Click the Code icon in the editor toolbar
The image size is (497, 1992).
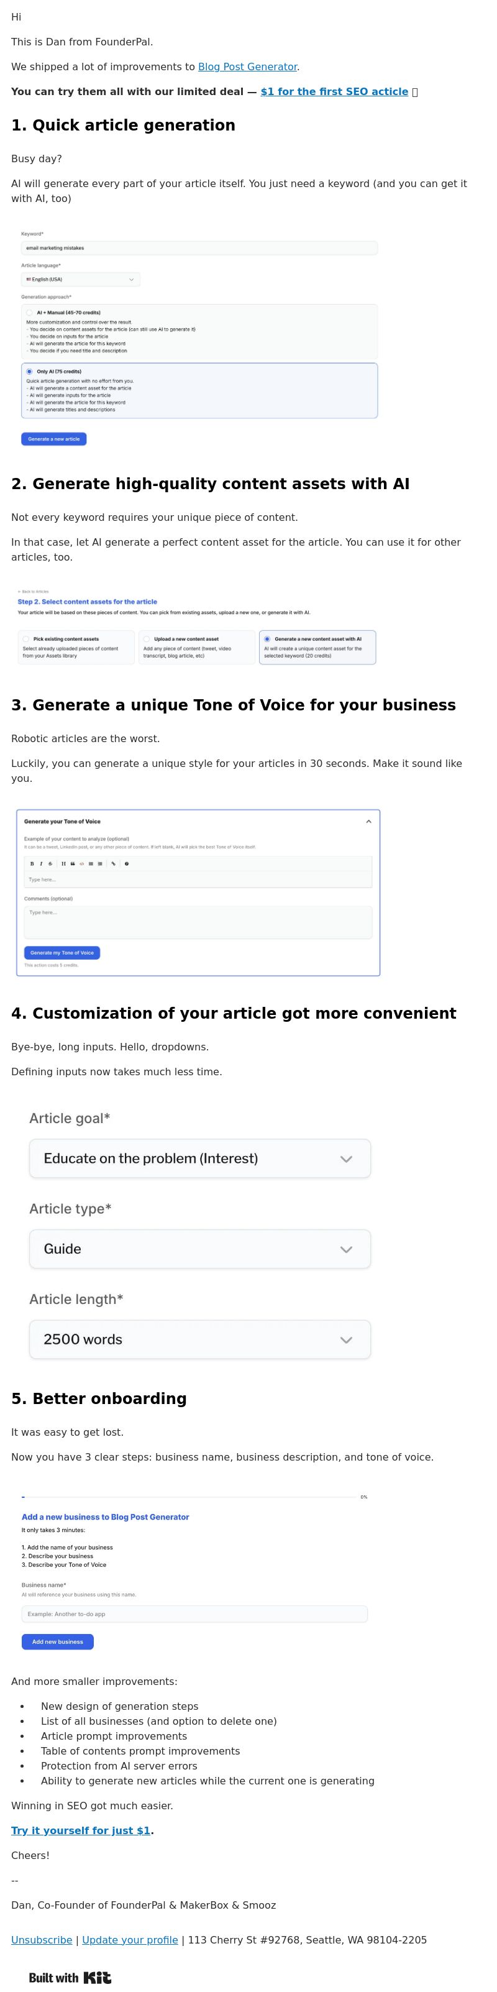[x=82, y=864]
